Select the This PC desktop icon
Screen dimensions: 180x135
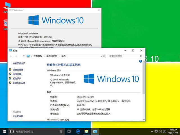[6, 7]
